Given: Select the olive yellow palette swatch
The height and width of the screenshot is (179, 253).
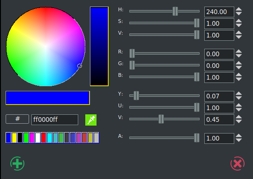Looking at the screenshot, I should [90, 137].
